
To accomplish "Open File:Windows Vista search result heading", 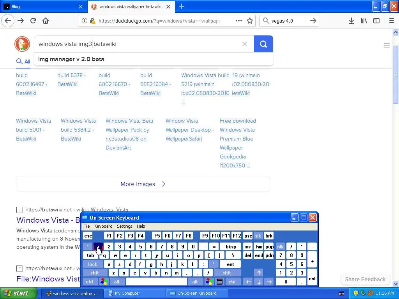I will [48, 279].
